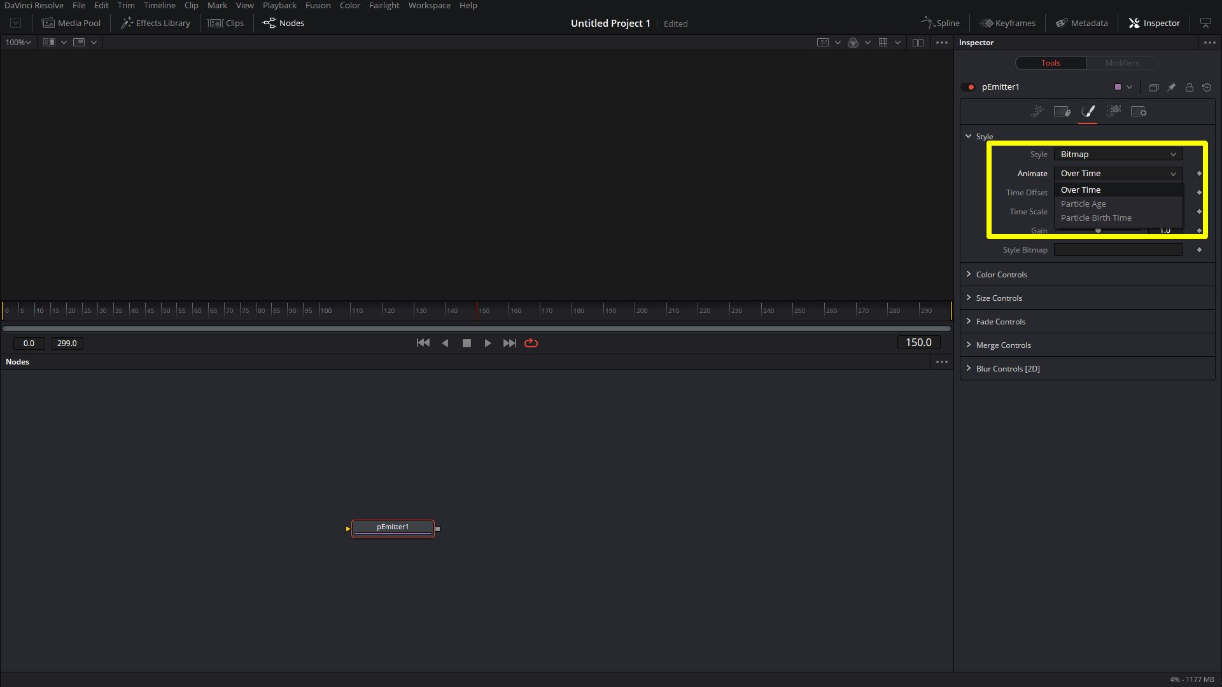
Task: Open the particle Controls tab icon
Action: point(1037,112)
